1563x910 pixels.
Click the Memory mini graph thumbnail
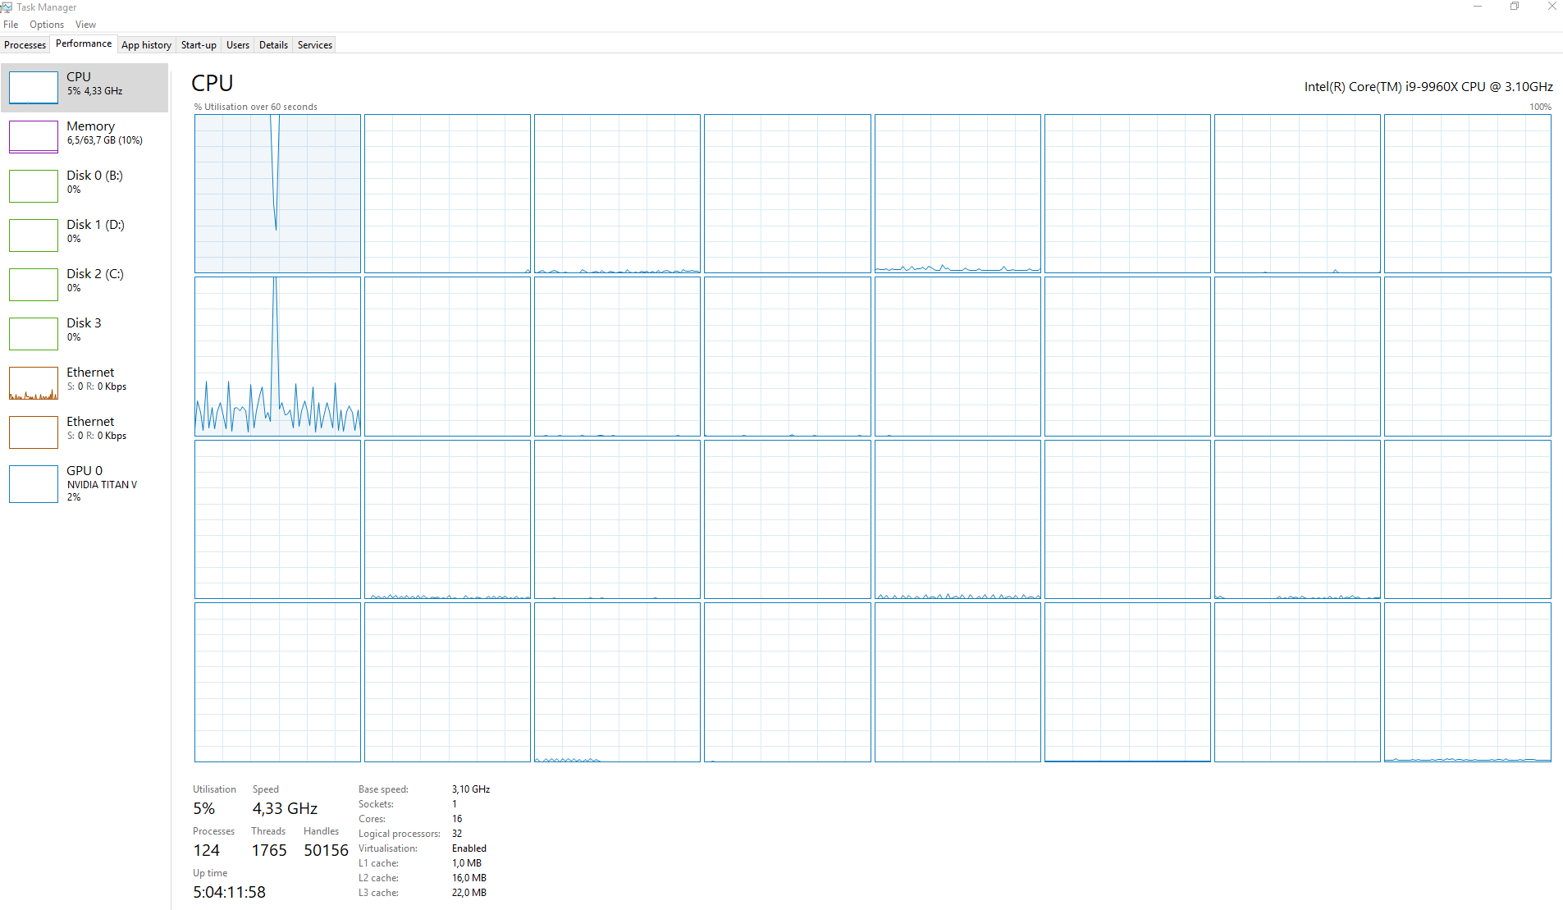pyautogui.click(x=34, y=136)
